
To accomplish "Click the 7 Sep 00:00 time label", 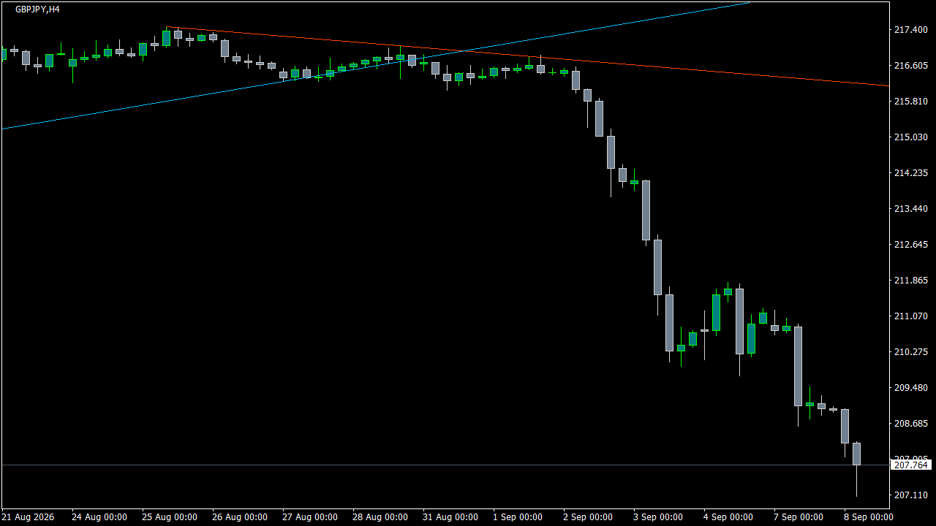I will (799, 517).
